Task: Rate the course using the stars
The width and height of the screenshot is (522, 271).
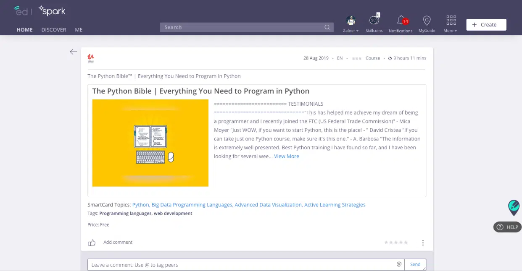Action: coord(396,242)
